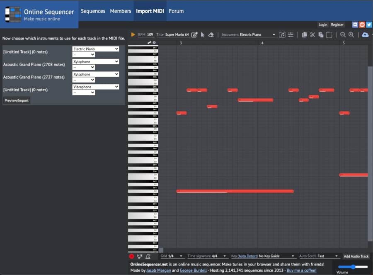Adjust the Volume slider
Screen dimensions: 373x275
click(x=353, y=267)
